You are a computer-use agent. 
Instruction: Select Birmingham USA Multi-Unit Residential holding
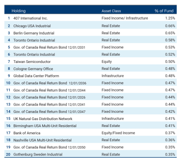pos(45,126)
